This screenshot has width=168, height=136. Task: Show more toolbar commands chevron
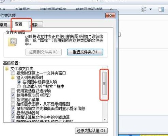[111, 9]
